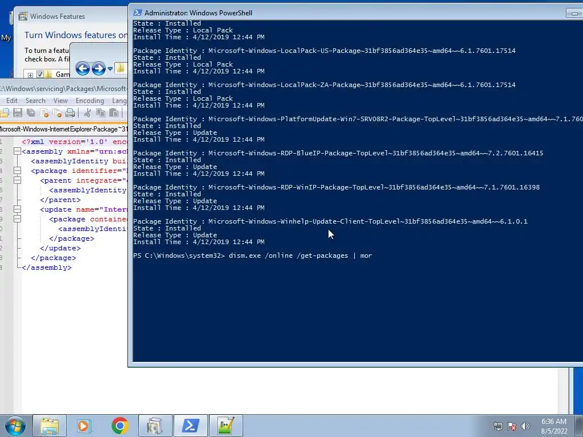
Task: Click the Notepad++ title bar file path
Action: 64,88
